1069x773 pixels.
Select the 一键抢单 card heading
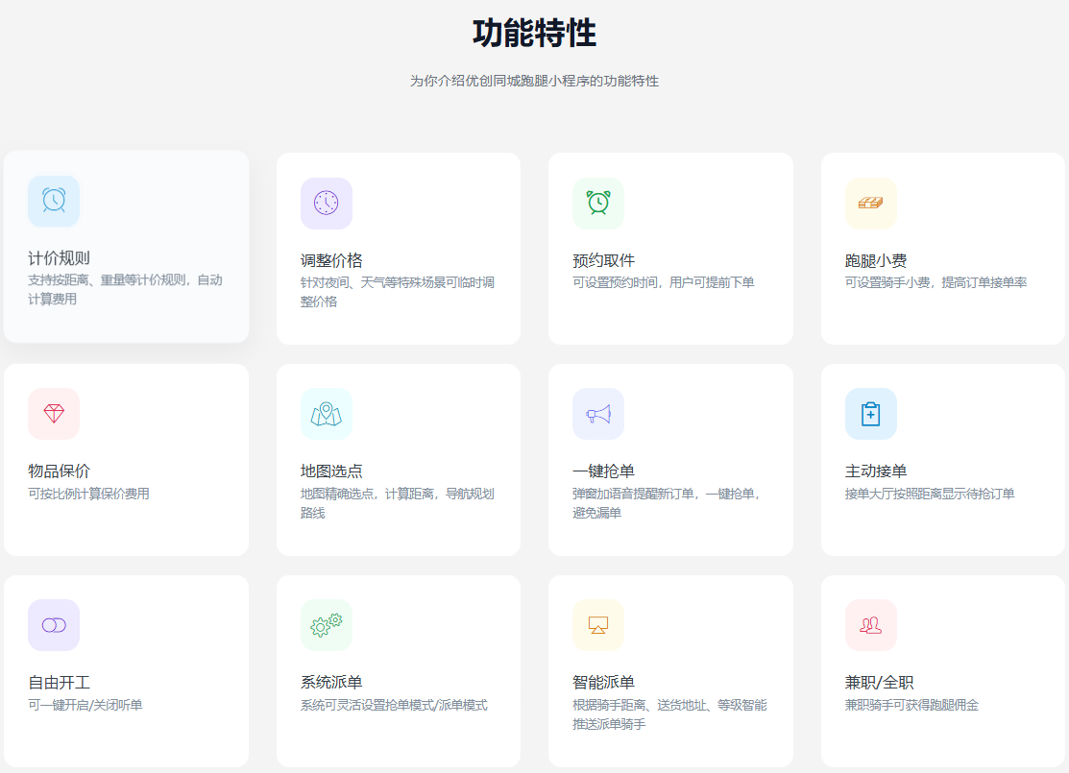pyautogui.click(x=603, y=471)
